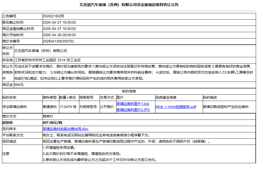Viewport: 258px width, 174px height.
Task: Open Mob 1.1mm检测报告.pdf link
Action: [x=176, y=107]
